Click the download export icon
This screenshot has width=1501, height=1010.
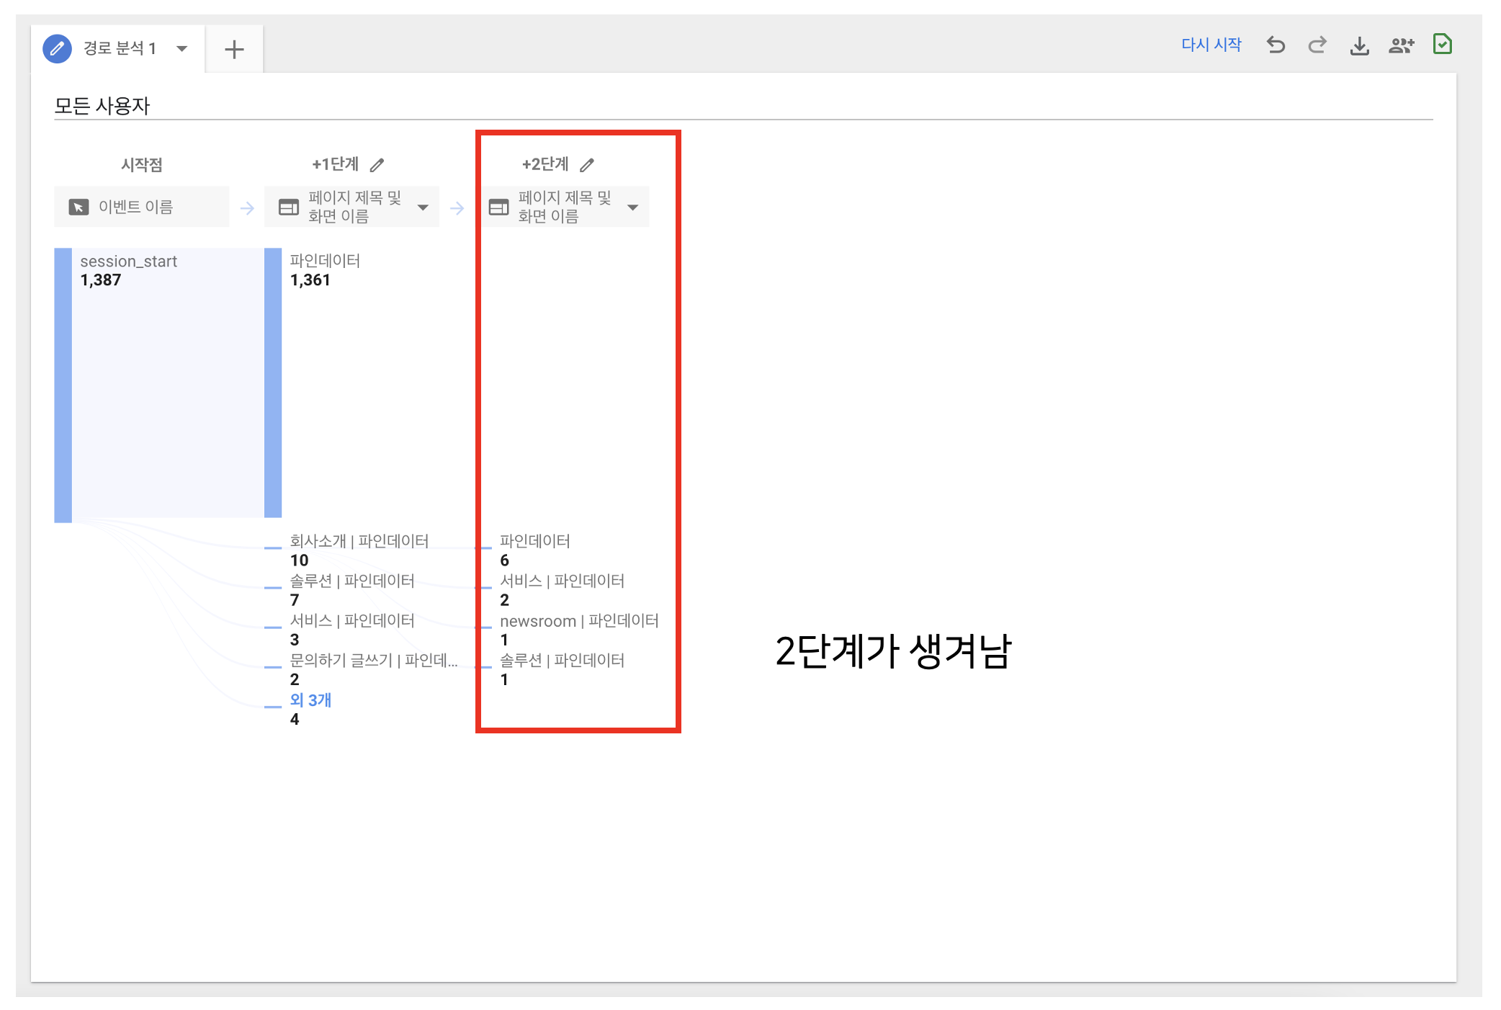1359,46
